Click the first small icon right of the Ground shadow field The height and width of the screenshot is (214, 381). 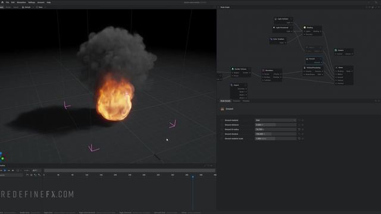(299, 134)
